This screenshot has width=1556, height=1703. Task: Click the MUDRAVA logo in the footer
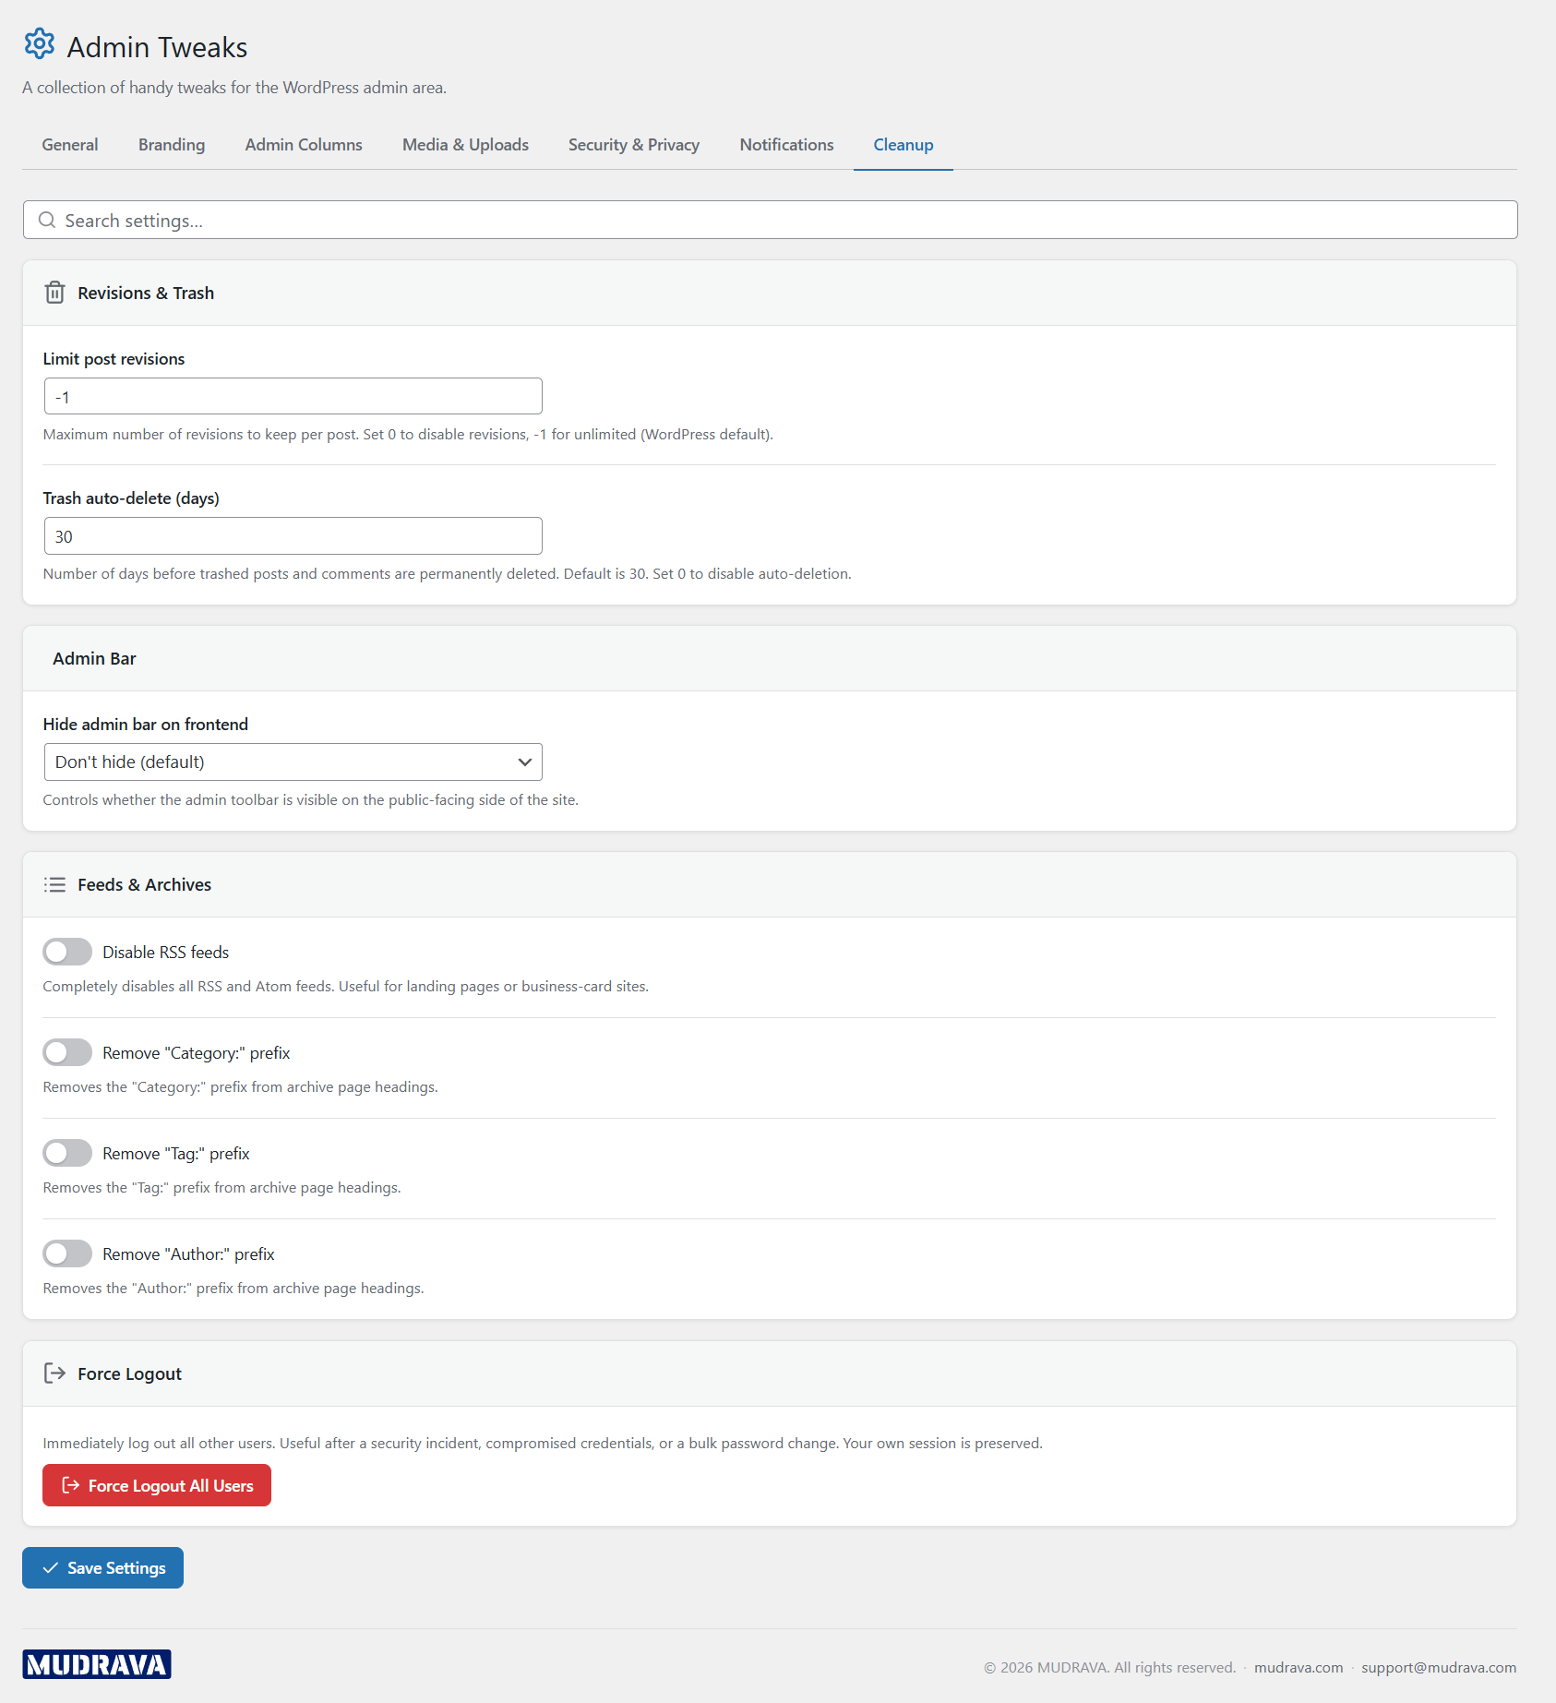96,1664
